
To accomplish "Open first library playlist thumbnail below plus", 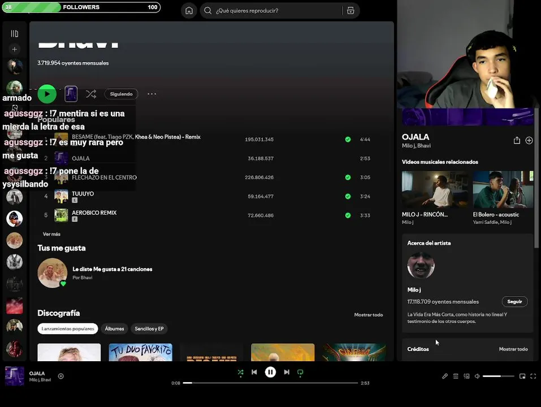I will pos(15,67).
